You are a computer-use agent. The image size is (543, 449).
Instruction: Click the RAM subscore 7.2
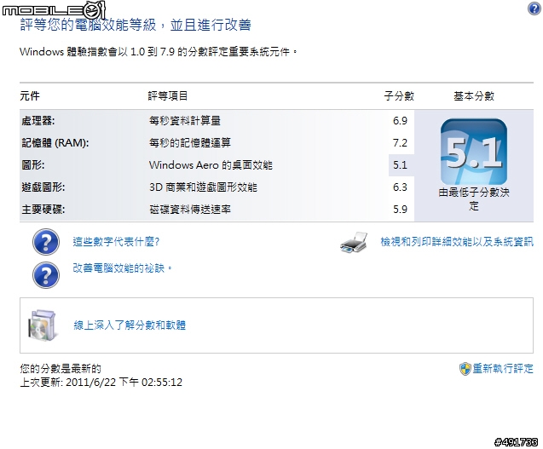[x=400, y=143]
